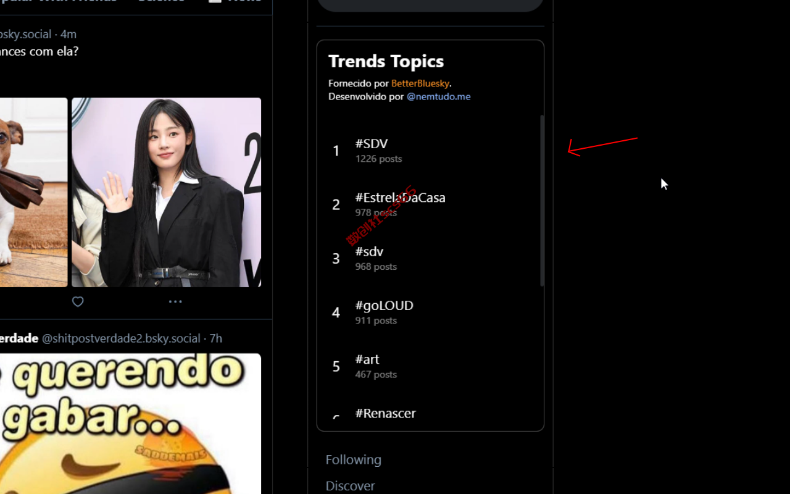Like the post with the heart icon
790x494 pixels.
click(x=78, y=302)
